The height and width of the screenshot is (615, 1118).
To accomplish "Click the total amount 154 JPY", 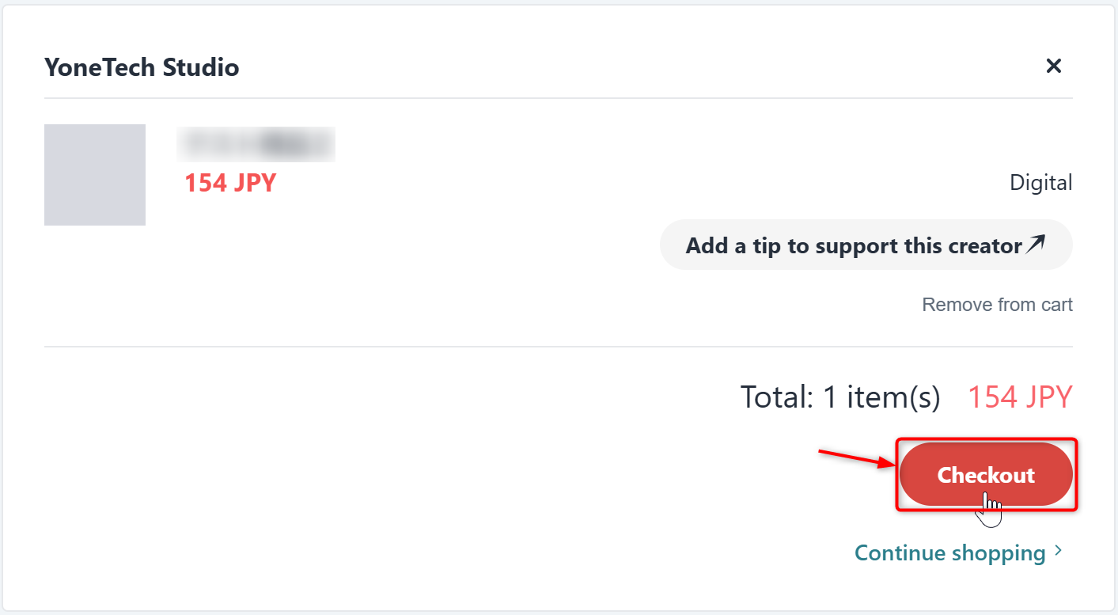I will [1020, 397].
